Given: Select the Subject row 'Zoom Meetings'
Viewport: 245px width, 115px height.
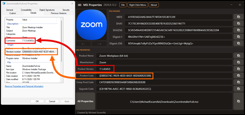Looking at the screenshot, I should (32, 31).
